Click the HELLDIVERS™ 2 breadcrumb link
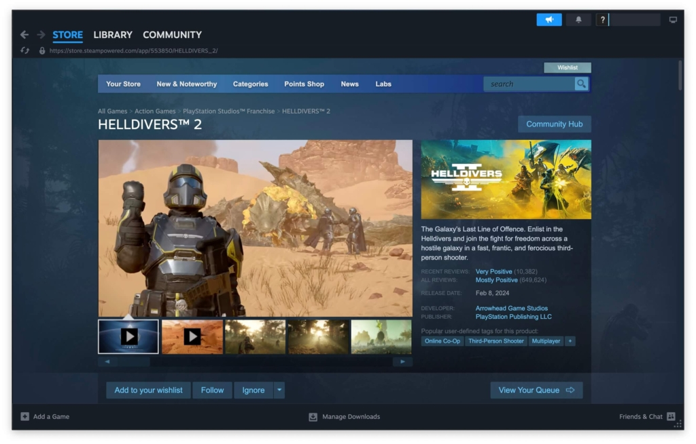This screenshot has height=444, width=696. (x=306, y=111)
